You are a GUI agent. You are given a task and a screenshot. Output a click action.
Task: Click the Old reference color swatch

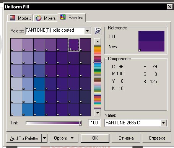(151, 36)
